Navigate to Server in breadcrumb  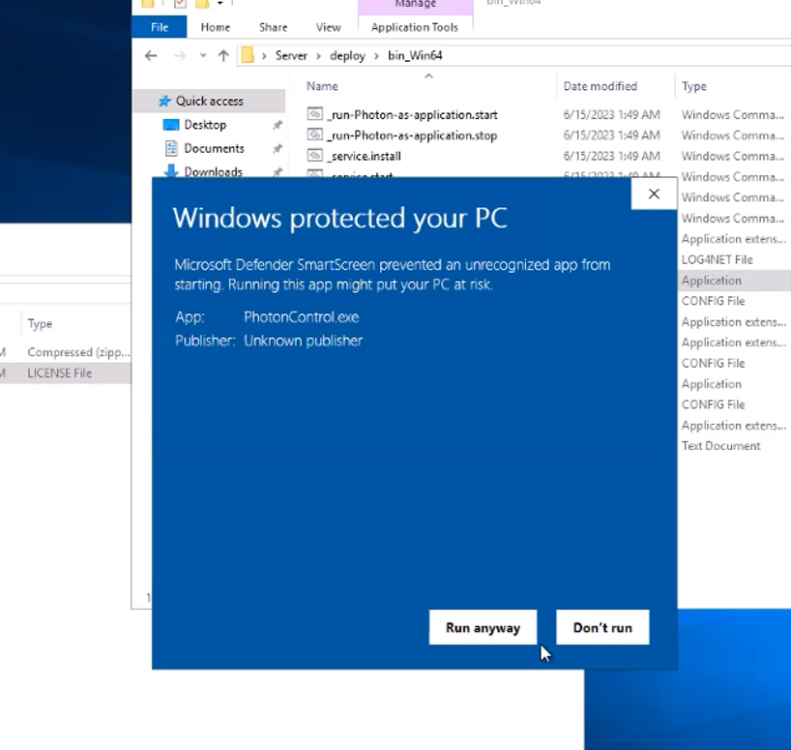(x=291, y=55)
